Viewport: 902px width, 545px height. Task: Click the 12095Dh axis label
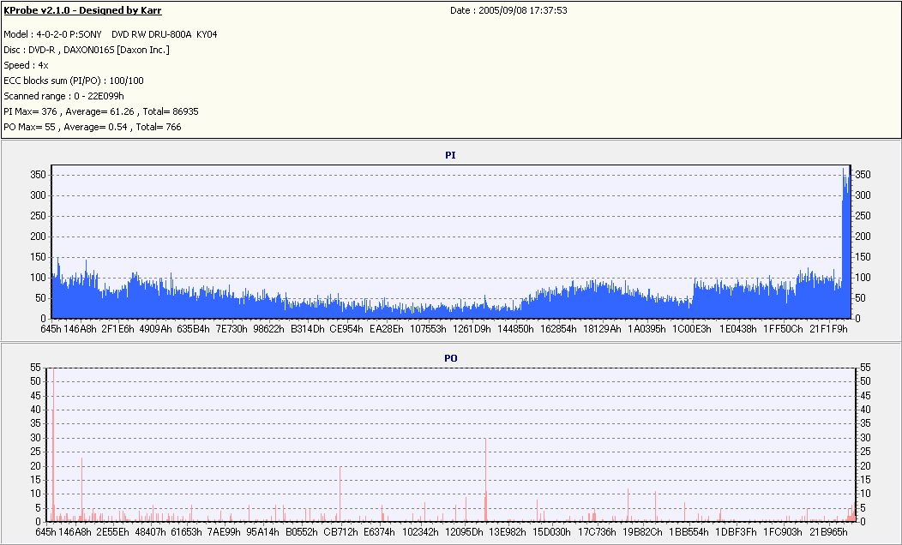click(x=464, y=532)
